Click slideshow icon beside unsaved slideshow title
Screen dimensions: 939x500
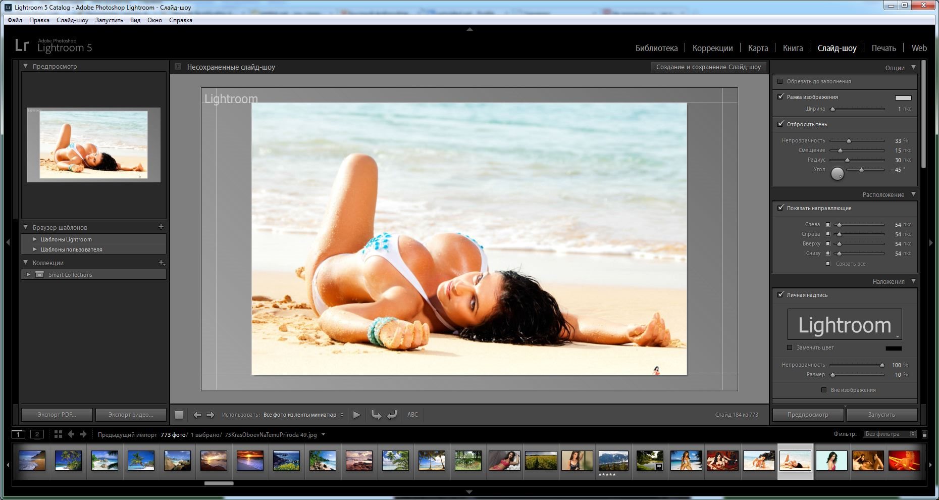[x=178, y=67]
